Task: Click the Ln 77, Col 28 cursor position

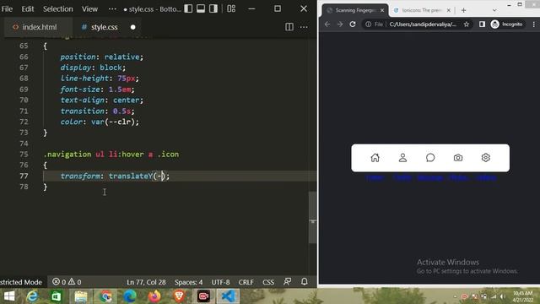Action: [146, 282]
